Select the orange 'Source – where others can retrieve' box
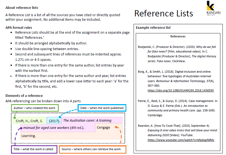 [94, 149]
